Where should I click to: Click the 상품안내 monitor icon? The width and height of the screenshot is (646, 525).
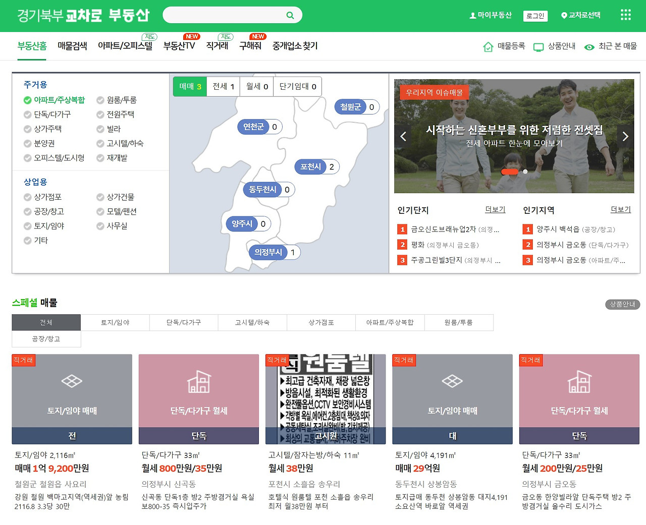tap(539, 47)
